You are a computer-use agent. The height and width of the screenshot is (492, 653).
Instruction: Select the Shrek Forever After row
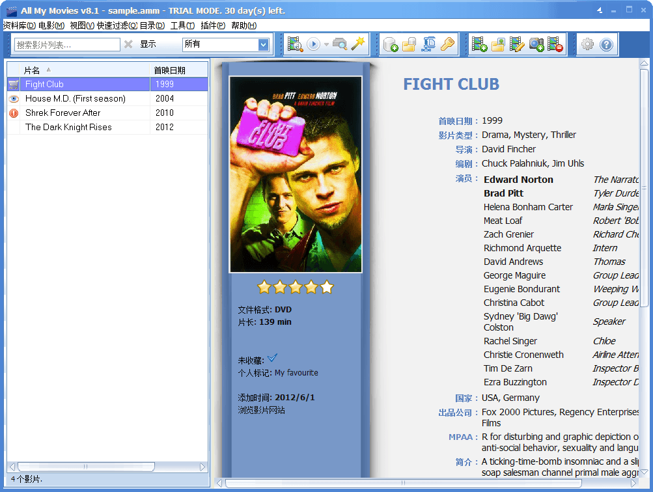(107, 113)
